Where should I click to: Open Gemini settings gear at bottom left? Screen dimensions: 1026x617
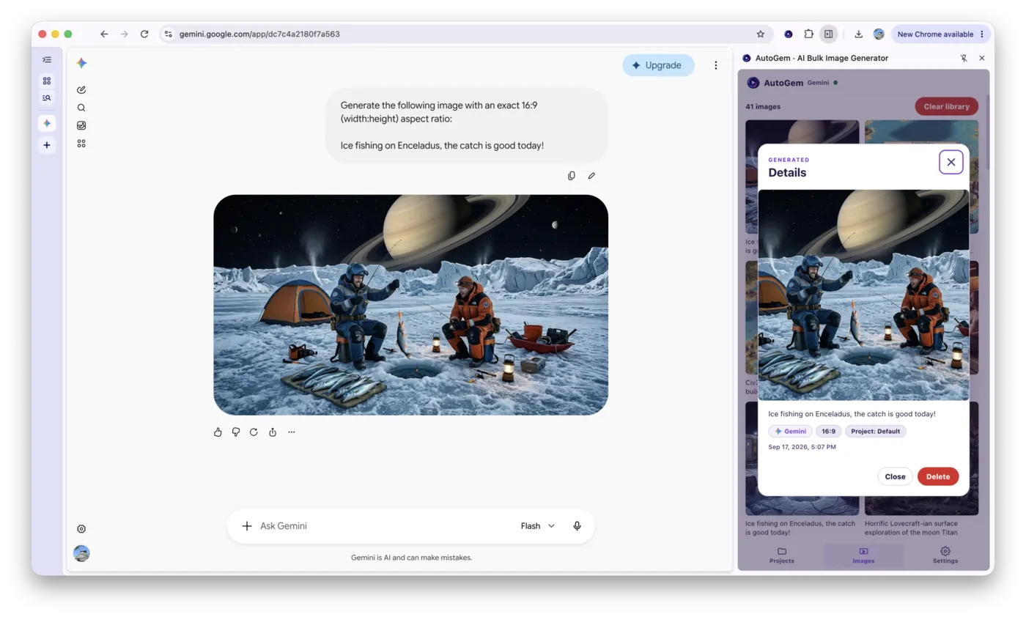pyautogui.click(x=81, y=529)
